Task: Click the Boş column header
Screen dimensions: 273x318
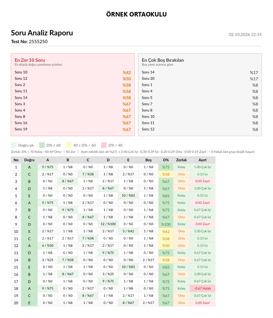Action: [x=148, y=160]
